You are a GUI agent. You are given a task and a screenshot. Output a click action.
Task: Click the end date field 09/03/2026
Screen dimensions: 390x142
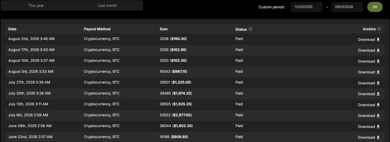coord(347,7)
